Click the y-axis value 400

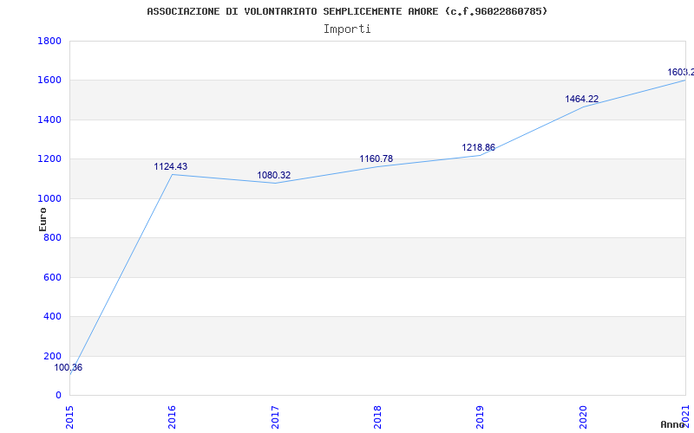point(53,317)
